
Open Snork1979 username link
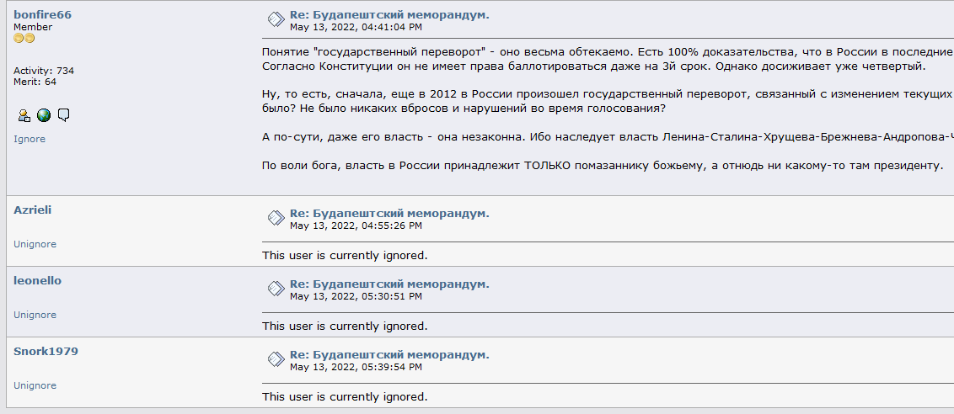46,352
